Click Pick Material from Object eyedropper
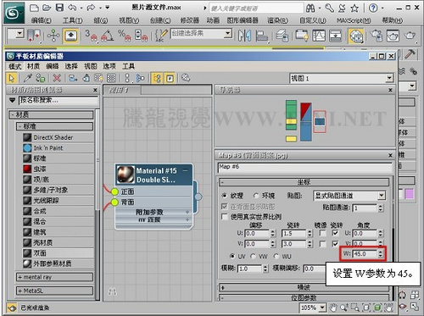424x316 pixels. [28, 78]
